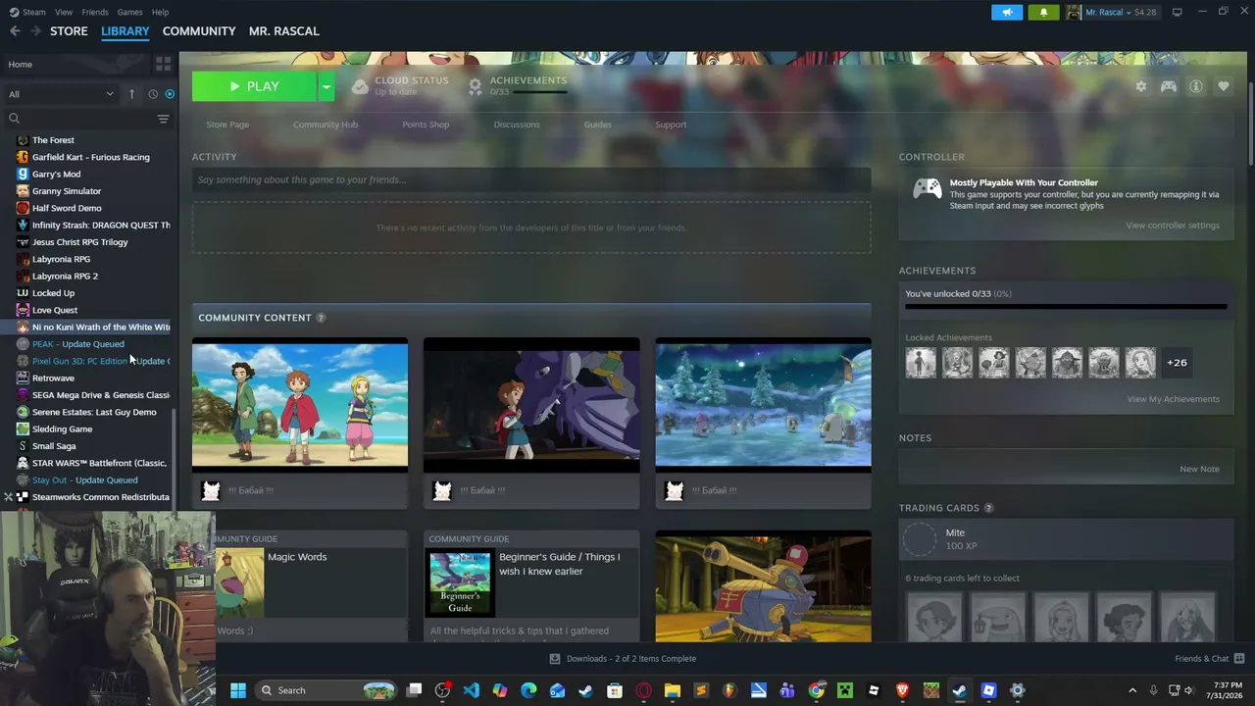Open the snowy night screenshot thumbnail
The image size is (1255, 706).
pos(763,406)
